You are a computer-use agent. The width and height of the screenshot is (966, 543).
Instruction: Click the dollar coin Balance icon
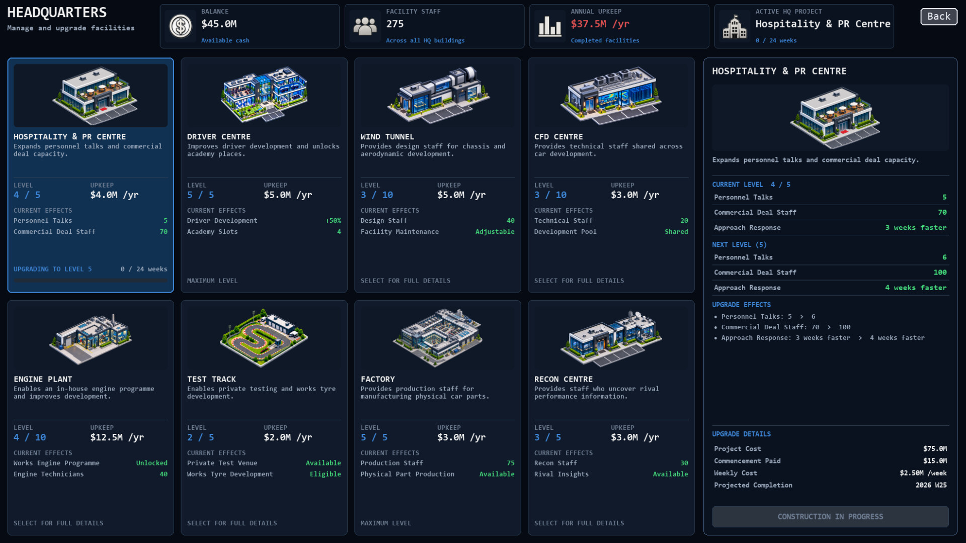(181, 26)
